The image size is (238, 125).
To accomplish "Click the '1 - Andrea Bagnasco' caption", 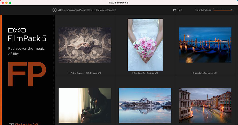I will tap(85, 73).
